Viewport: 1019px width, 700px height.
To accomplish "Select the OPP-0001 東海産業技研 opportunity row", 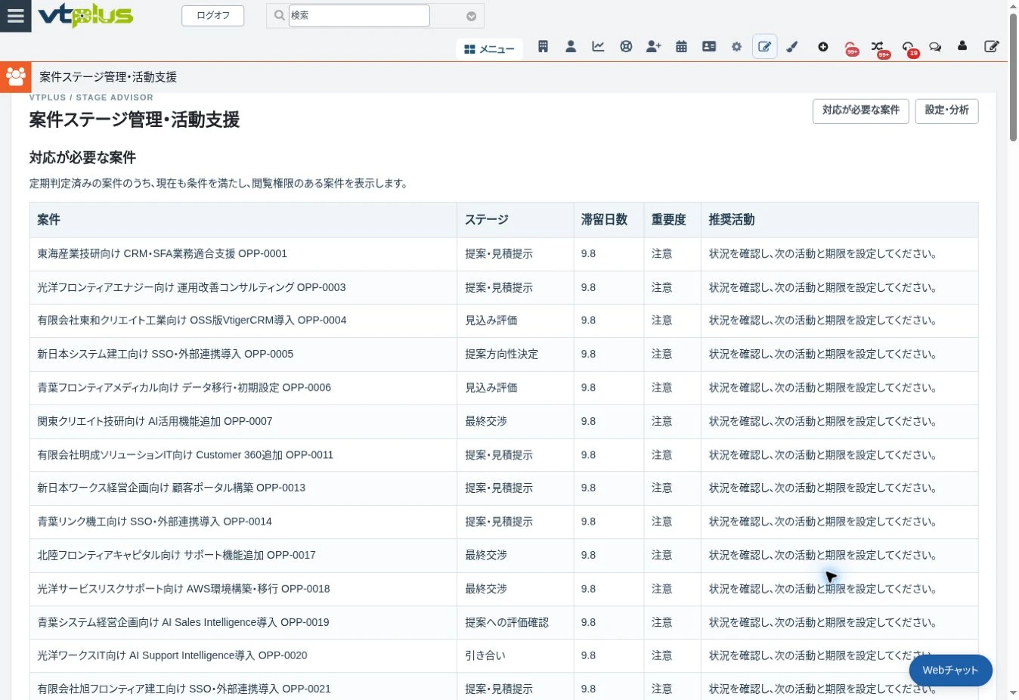I will click(x=503, y=254).
